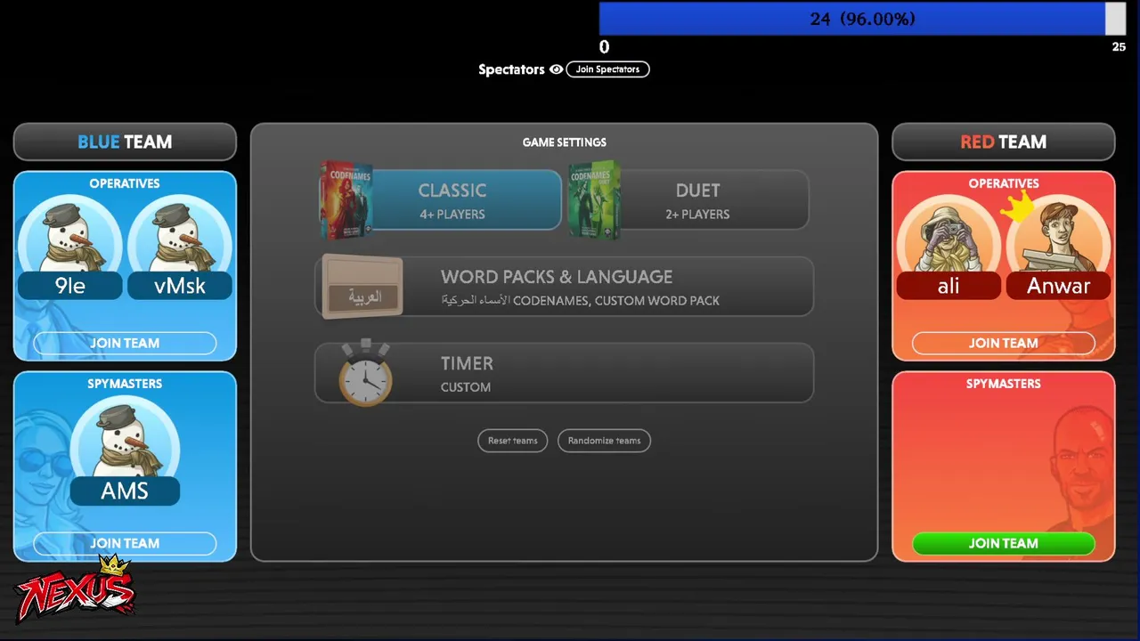Viewport: 1140px width, 641px height.
Task: Join Red Team as operative
Action: click(1003, 343)
